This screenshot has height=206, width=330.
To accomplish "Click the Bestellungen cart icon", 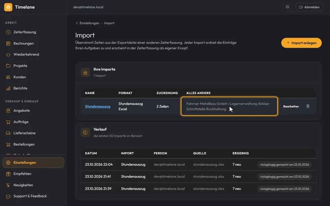I will click(x=8, y=145).
